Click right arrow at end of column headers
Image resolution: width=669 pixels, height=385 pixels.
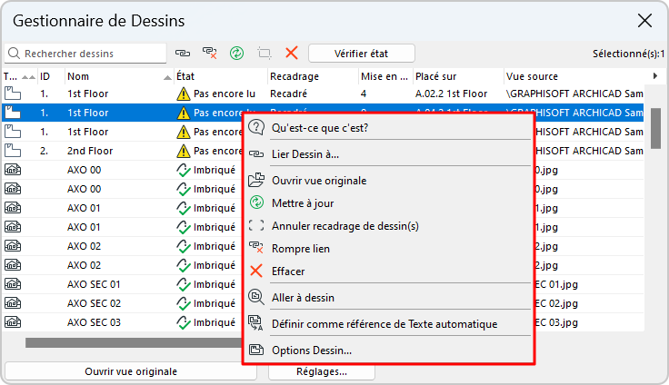coord(655,76)
